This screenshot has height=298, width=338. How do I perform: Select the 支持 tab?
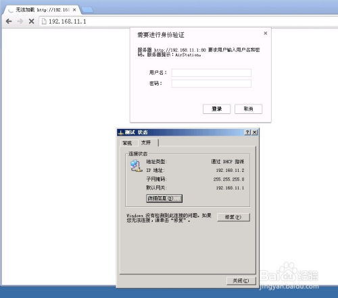pyautogui.click(x=146, y=142)
